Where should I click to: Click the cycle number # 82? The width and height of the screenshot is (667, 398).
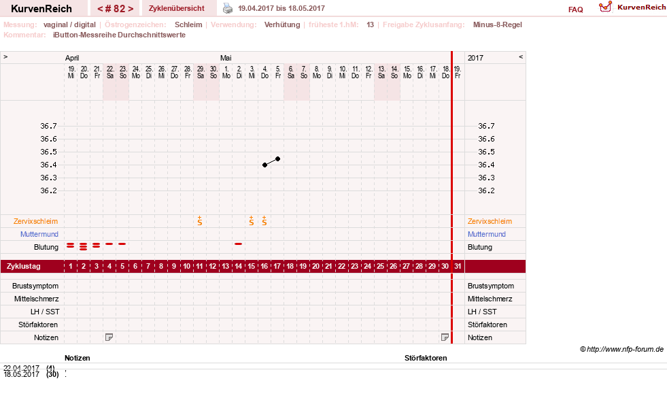(x=116, y=9)
